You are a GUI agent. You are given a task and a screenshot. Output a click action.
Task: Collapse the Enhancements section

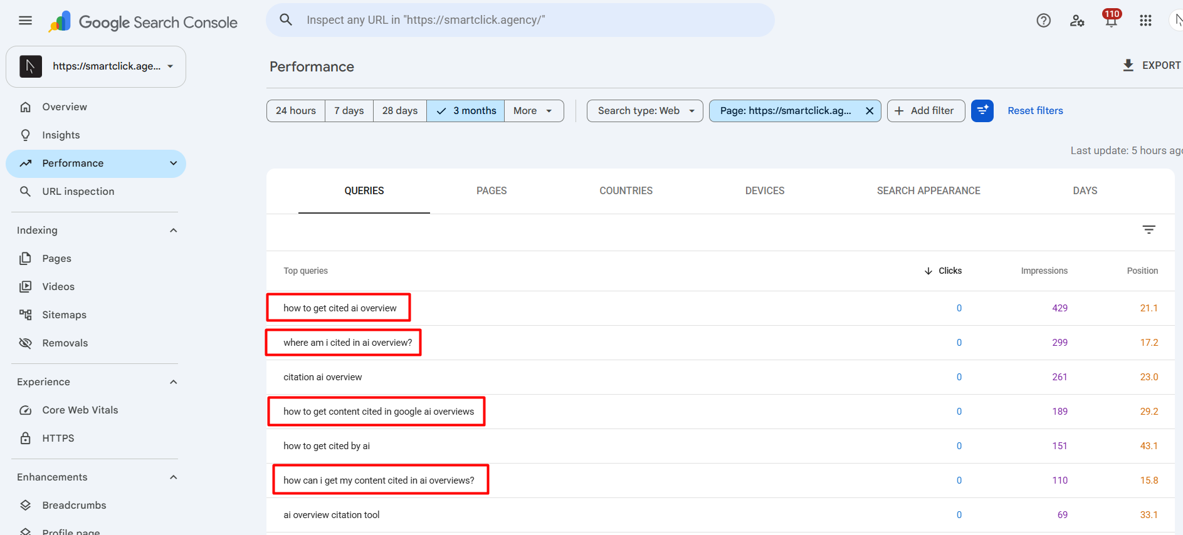tap(174, 477)
